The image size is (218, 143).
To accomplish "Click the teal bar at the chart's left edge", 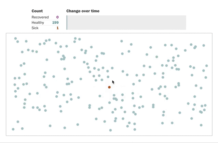I will click(67, 22).
